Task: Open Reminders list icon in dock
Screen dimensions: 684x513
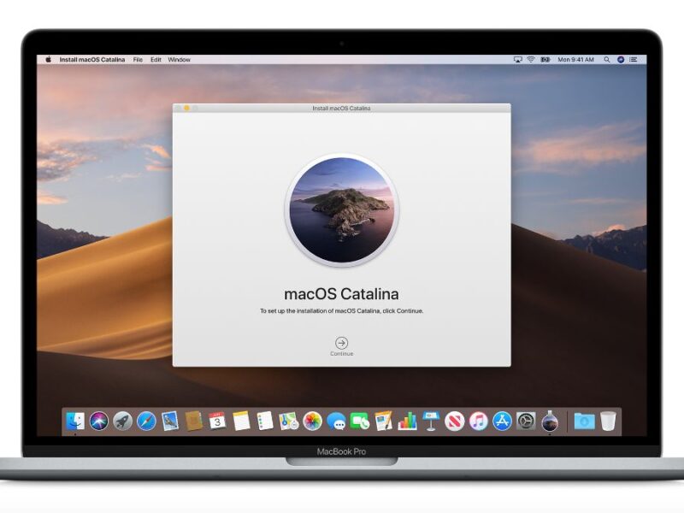Action: (x=265, y=422)
